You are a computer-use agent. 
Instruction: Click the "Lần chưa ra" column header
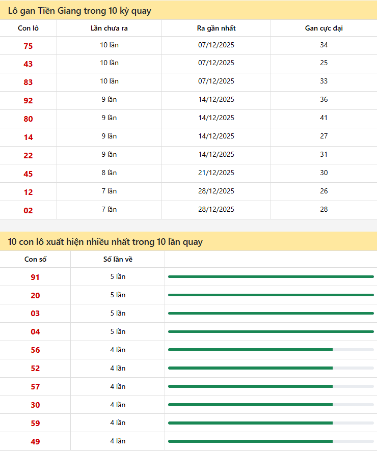(109, 29)
